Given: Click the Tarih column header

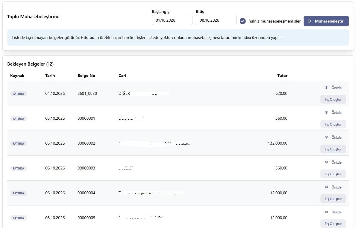Looking at the screenshot, I should click(x=50, y=76).
